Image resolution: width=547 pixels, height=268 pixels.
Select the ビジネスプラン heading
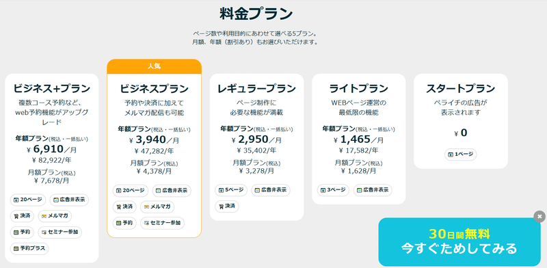click(x=155, y=89)
